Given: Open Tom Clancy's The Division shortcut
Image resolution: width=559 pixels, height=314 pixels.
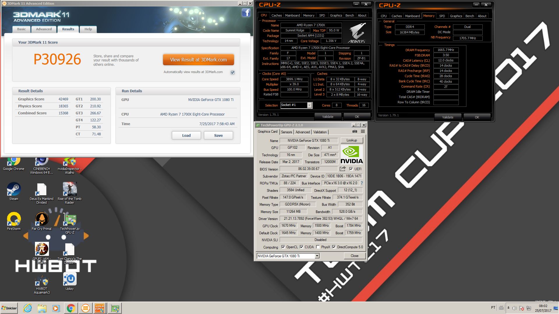Looking at the screenshot, I should click(x=69, y=253).
